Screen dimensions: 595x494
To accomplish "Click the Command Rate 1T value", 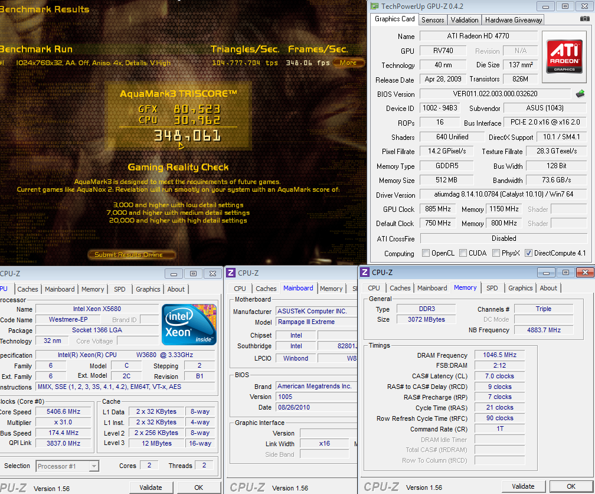I will [x=499, y=428].
